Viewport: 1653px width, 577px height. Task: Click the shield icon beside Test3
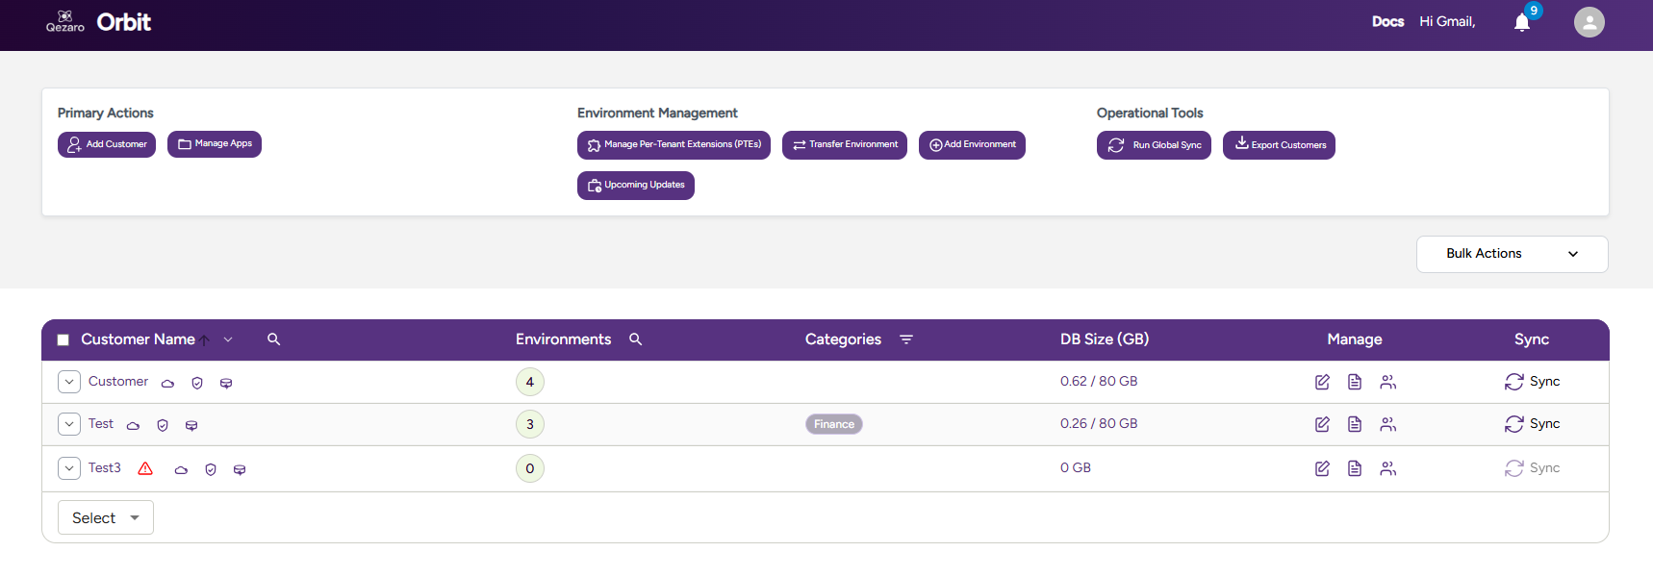coord(211,469)
